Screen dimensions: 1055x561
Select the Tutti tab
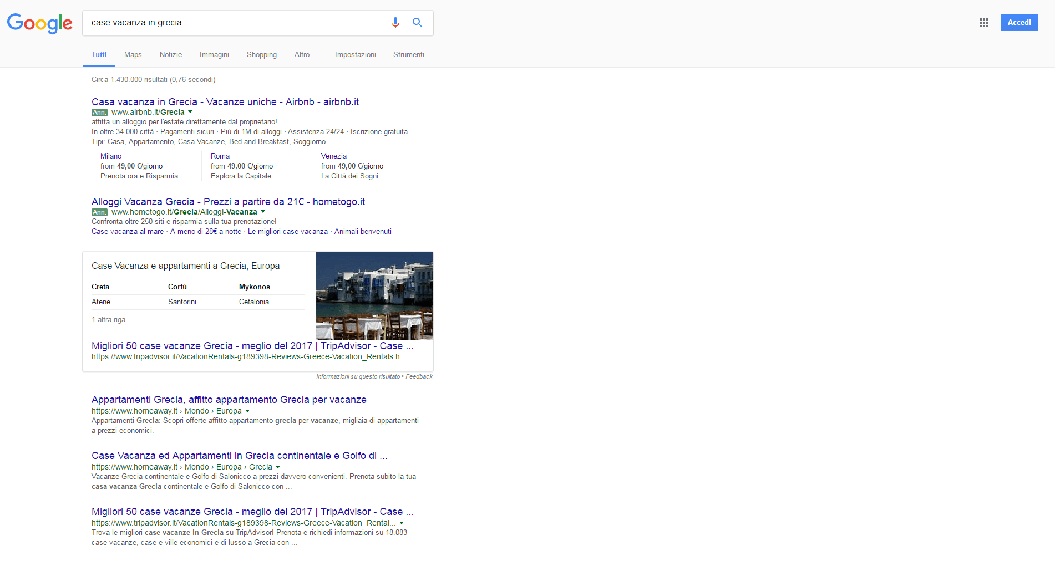[99, 55]
